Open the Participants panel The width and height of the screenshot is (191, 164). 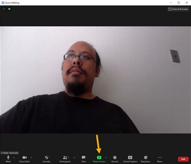(x=65, y=159)
